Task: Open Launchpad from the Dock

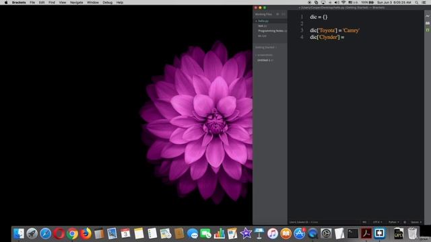Action: 32,233
